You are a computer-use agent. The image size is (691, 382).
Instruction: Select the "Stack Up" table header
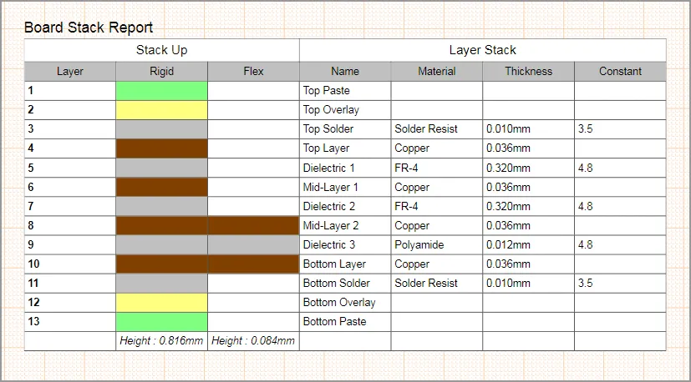coord(162,50)
